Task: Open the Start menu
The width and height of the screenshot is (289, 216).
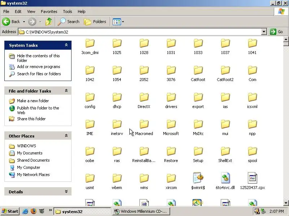Action: coord(10,211)
